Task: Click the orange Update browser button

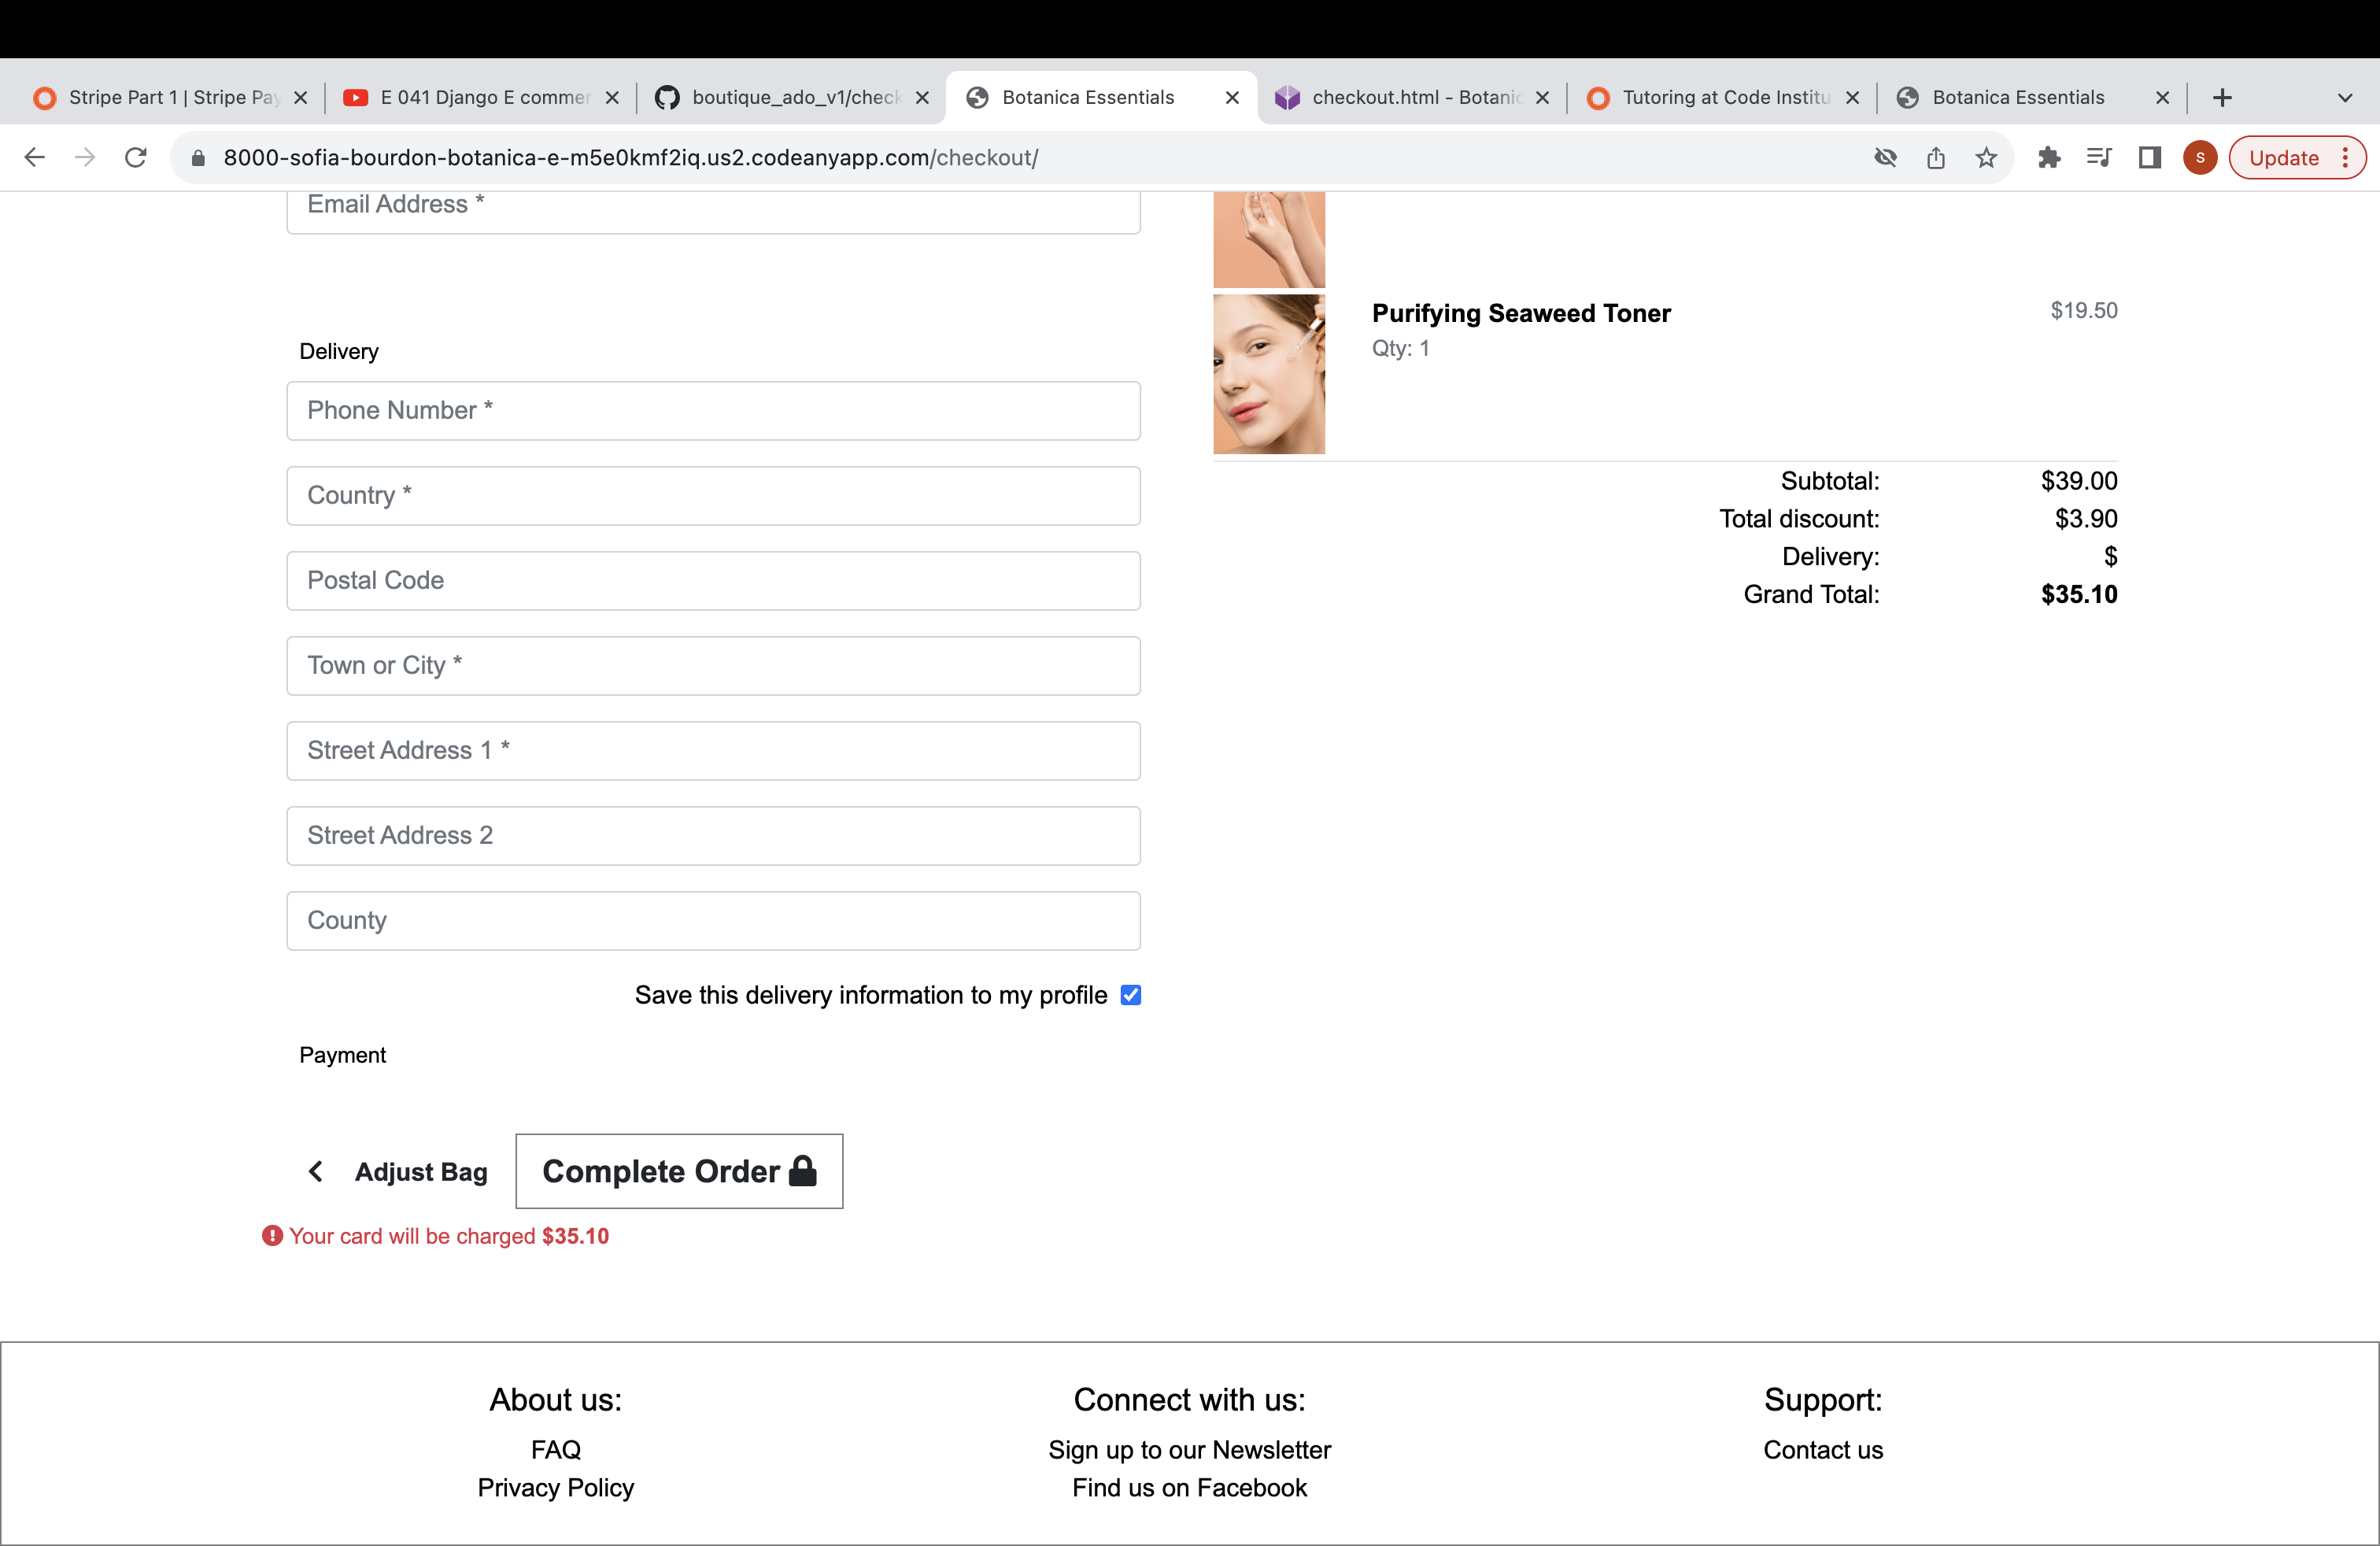Action: coord(2283,157)
